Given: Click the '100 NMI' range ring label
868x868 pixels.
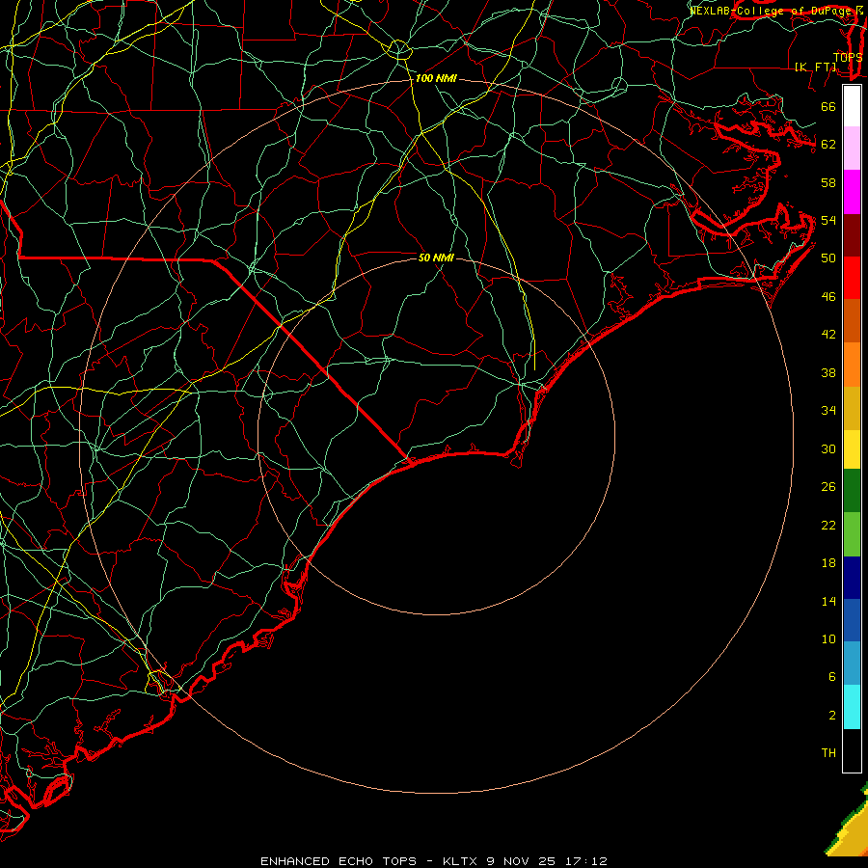Looking at the screenshot, I should tap(436, 78).
